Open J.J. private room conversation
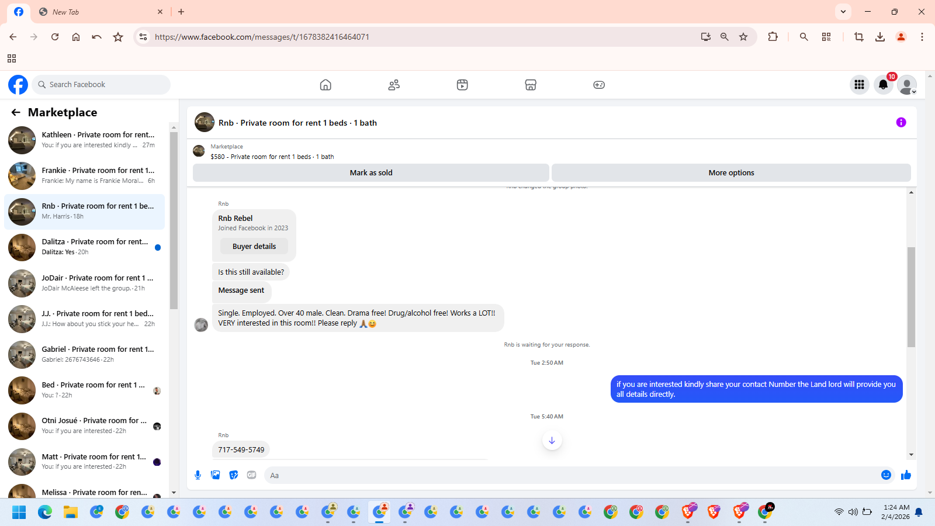This screenshot has width=935, height=526. coord(85,319)
